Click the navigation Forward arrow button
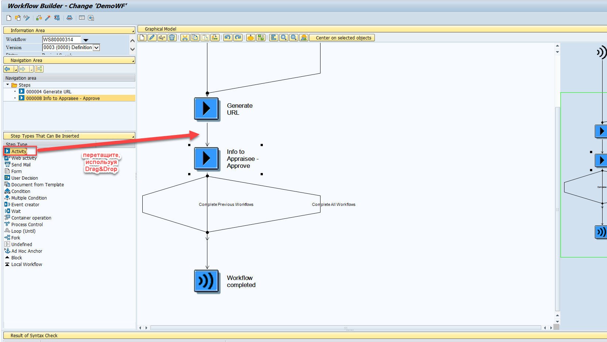This screenshot has width=607, height=342. tap(24, 69)
